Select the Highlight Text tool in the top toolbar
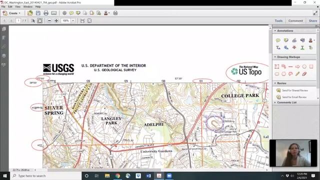 tap(78, 13)
